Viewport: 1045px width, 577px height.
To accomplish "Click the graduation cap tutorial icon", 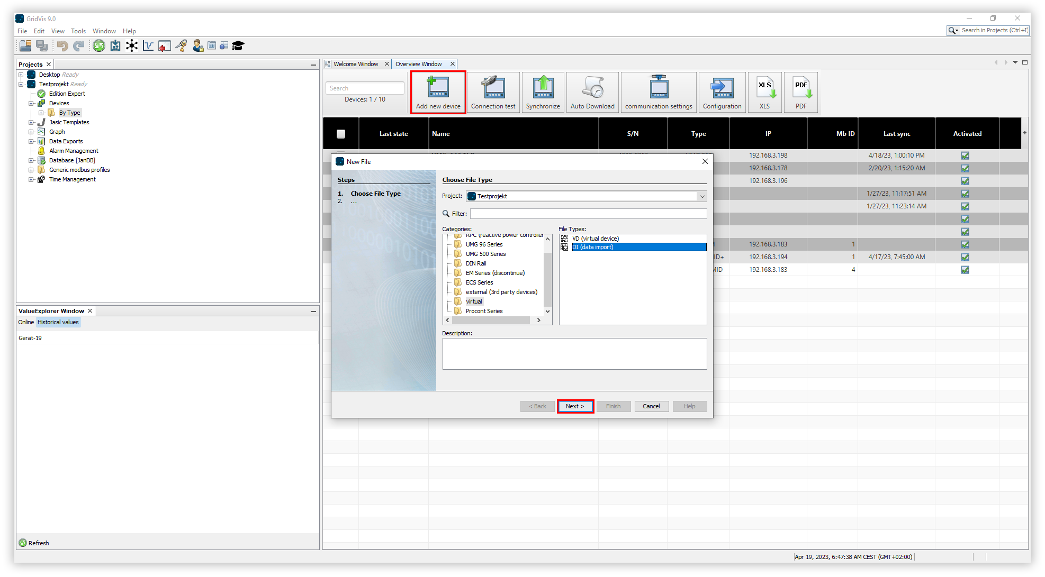I will click(x=238, y=46).
